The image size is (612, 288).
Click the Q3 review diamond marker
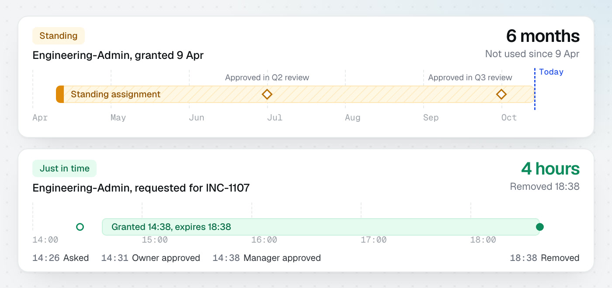(501, 94)
